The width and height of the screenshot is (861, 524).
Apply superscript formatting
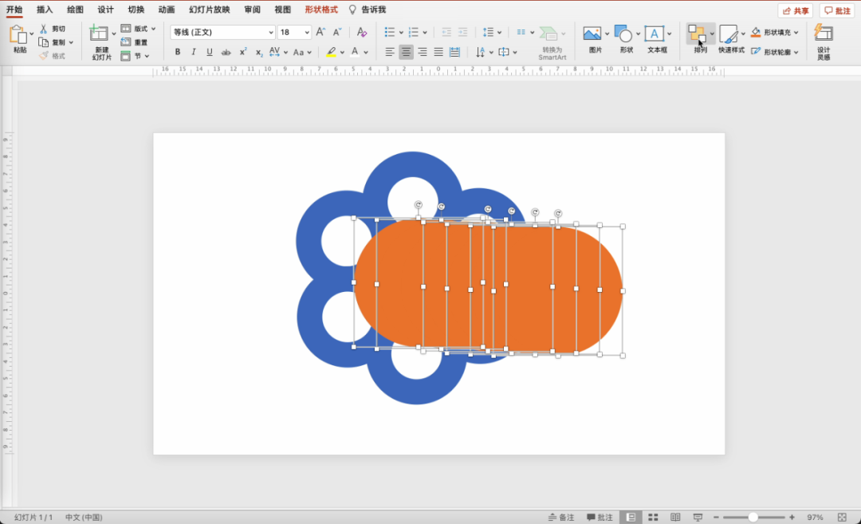coord(242,52)
